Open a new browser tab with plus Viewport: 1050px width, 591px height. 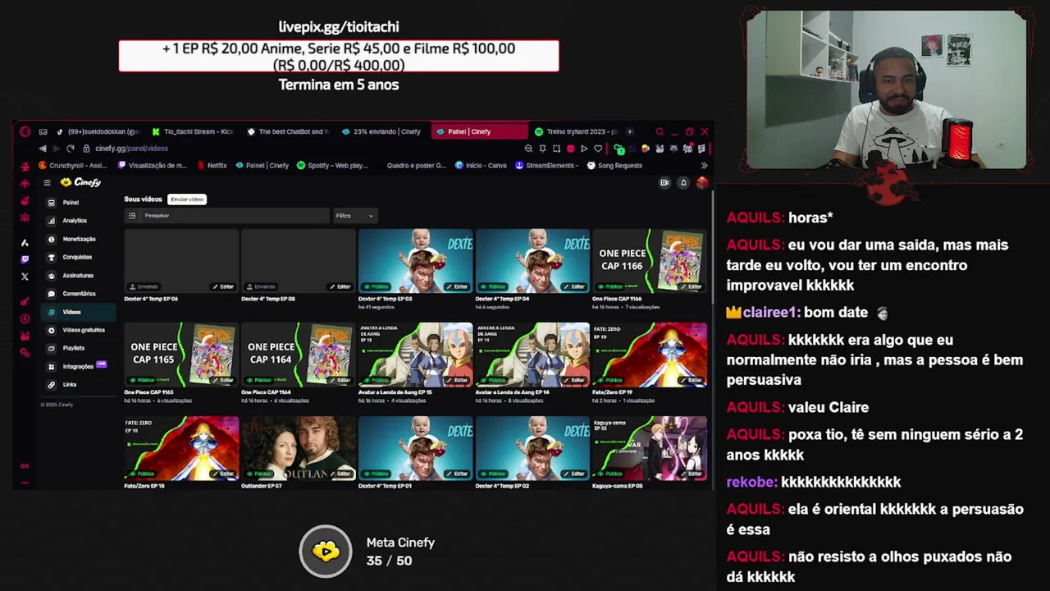click(x=630, y=131)
